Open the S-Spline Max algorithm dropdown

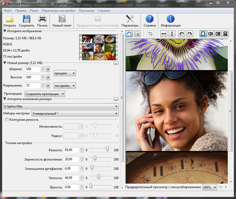coord(61,106)
